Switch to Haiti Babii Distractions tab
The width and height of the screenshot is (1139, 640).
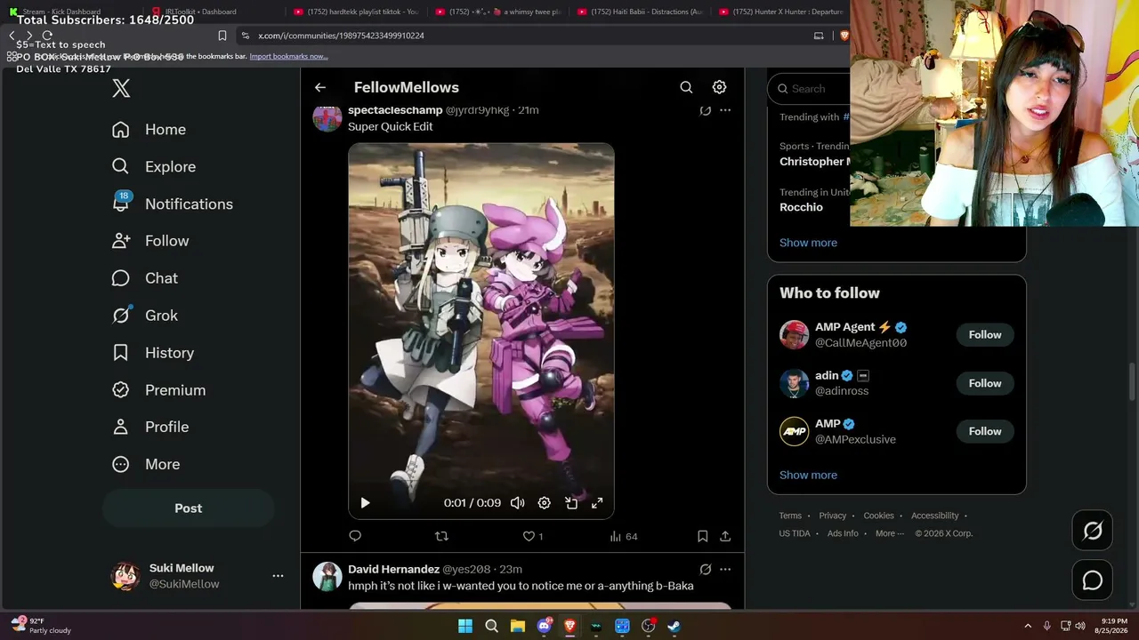[x=643, y=12]
